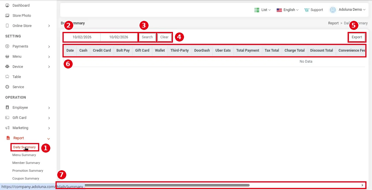Click the Payments dollar icon
Viewport: 372px width, 190px height.
pos(7,46)
